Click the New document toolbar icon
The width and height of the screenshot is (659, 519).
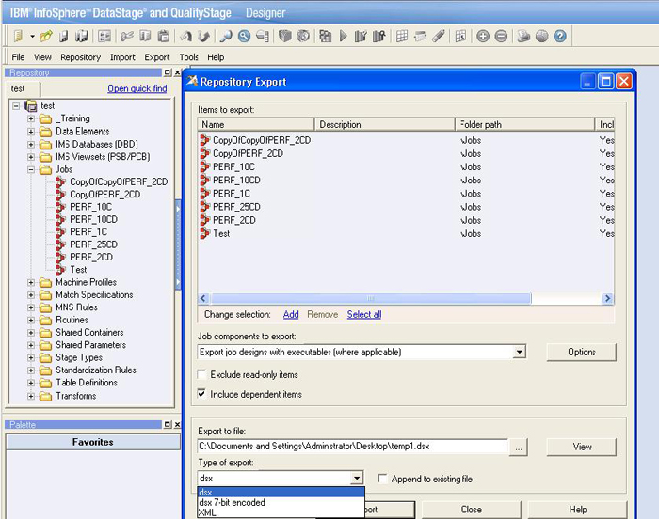tap(18, 36)
